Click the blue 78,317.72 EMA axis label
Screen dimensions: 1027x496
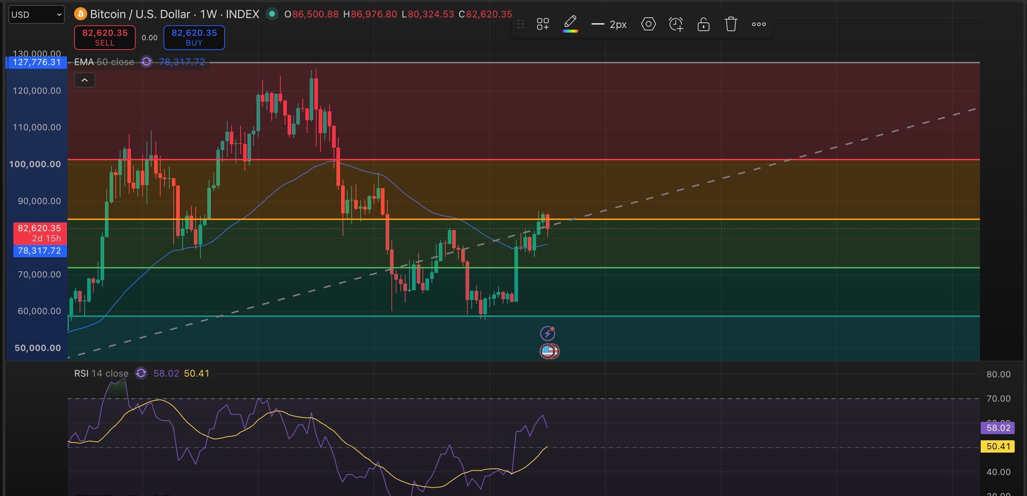coord(40,251)
